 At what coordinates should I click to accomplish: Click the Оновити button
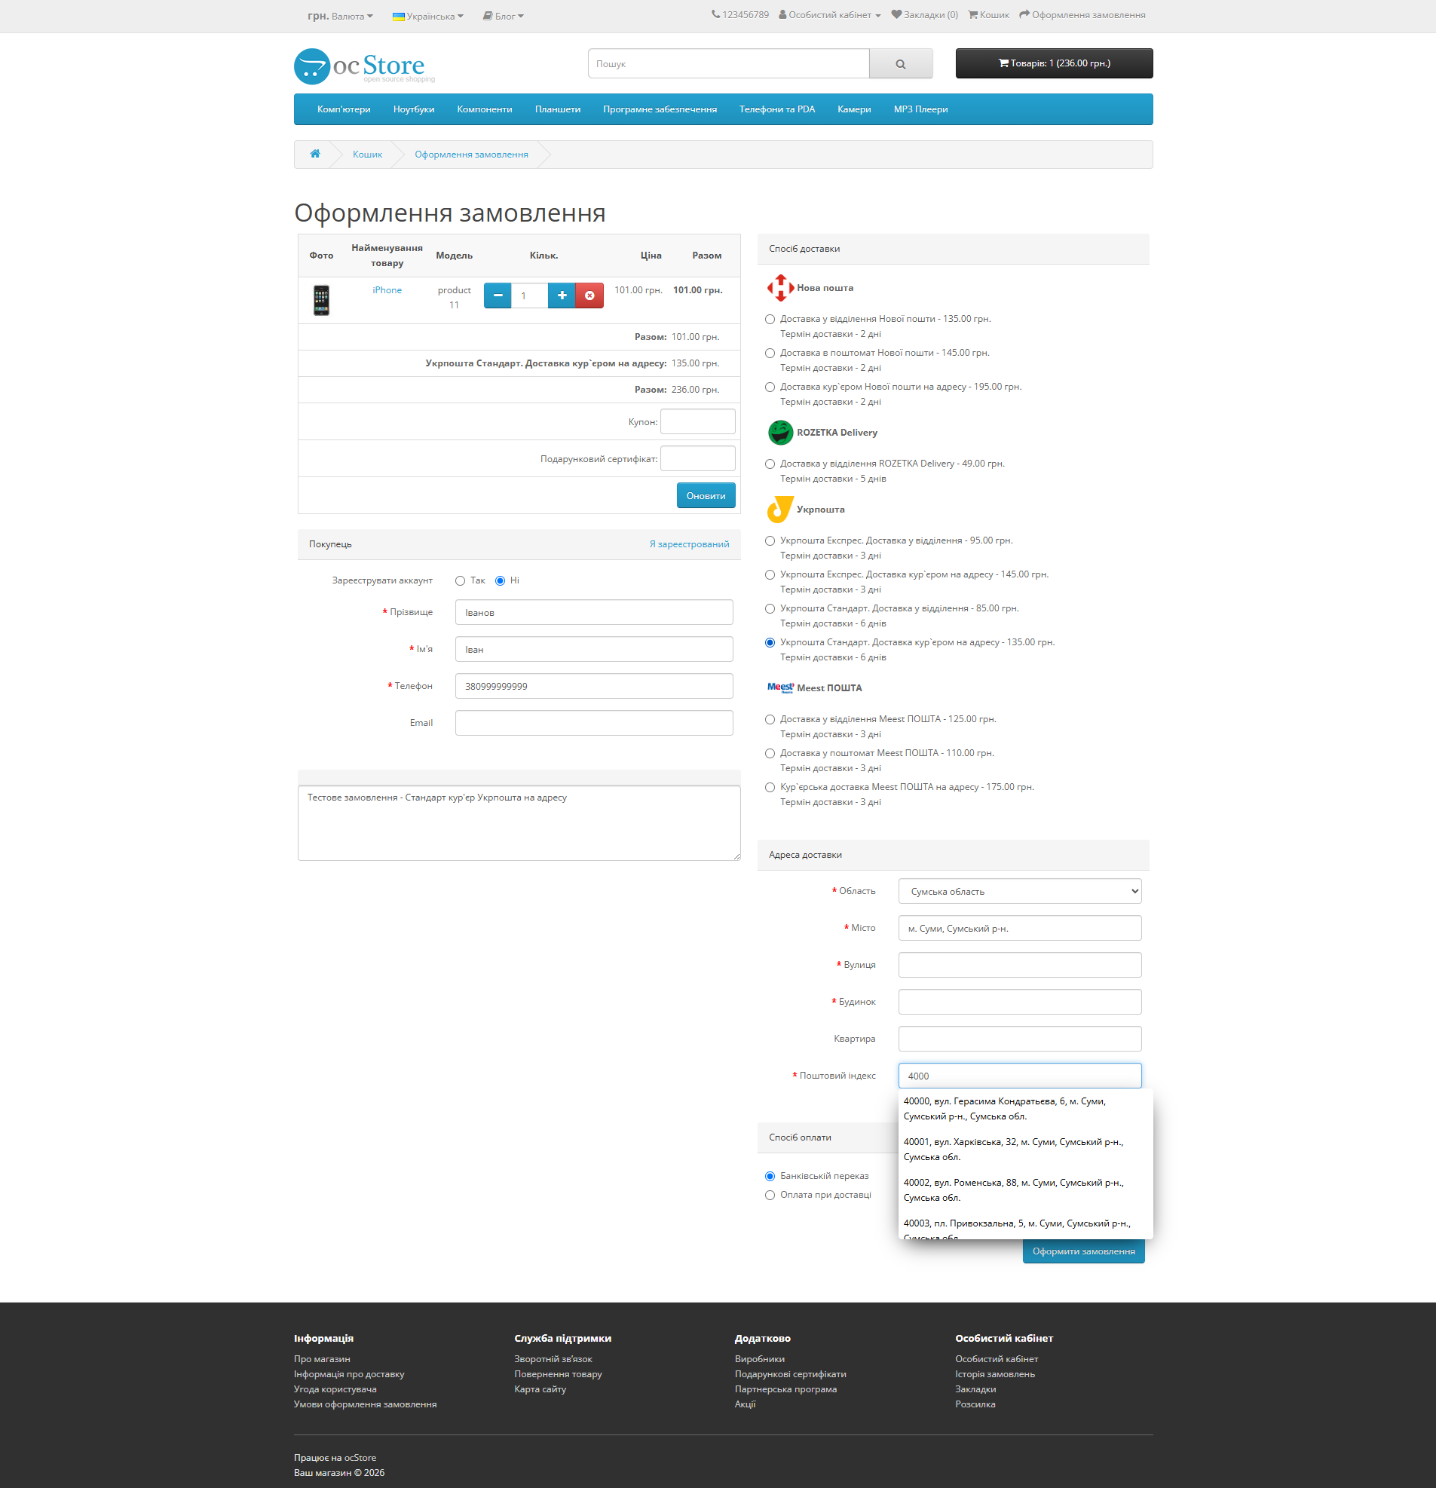[x=706, y=496]
